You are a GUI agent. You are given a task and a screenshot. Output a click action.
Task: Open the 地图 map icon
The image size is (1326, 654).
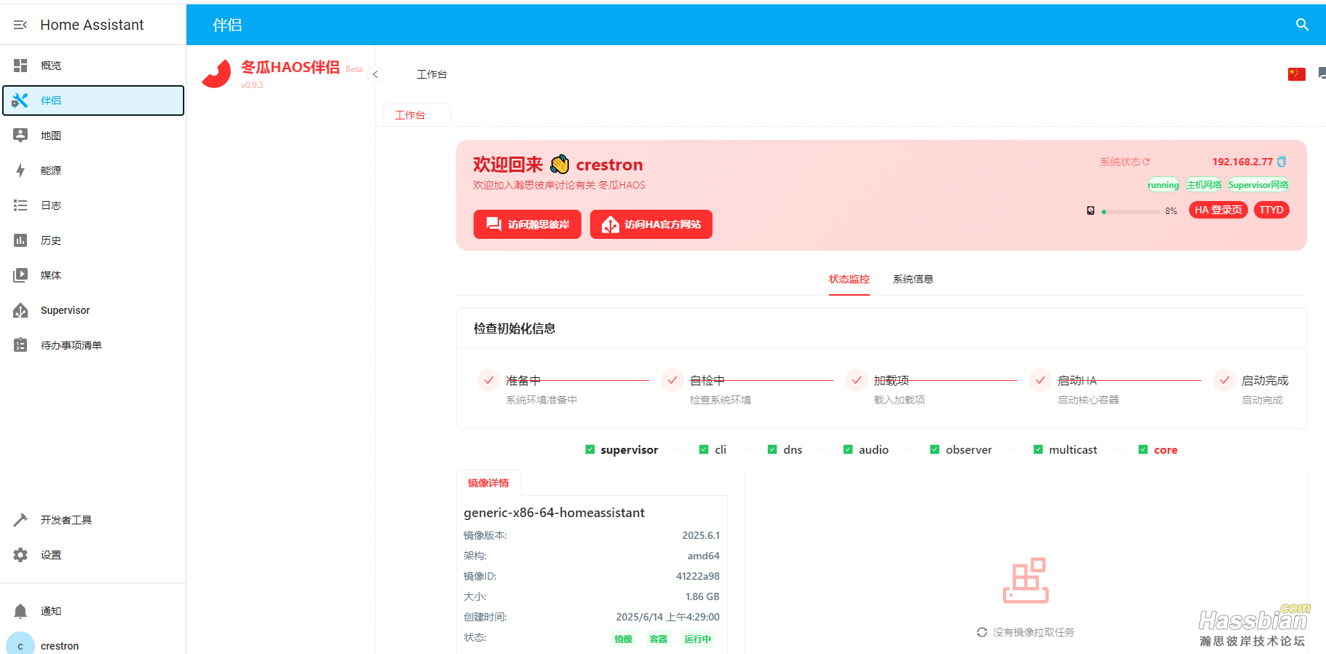pos(20,135)
